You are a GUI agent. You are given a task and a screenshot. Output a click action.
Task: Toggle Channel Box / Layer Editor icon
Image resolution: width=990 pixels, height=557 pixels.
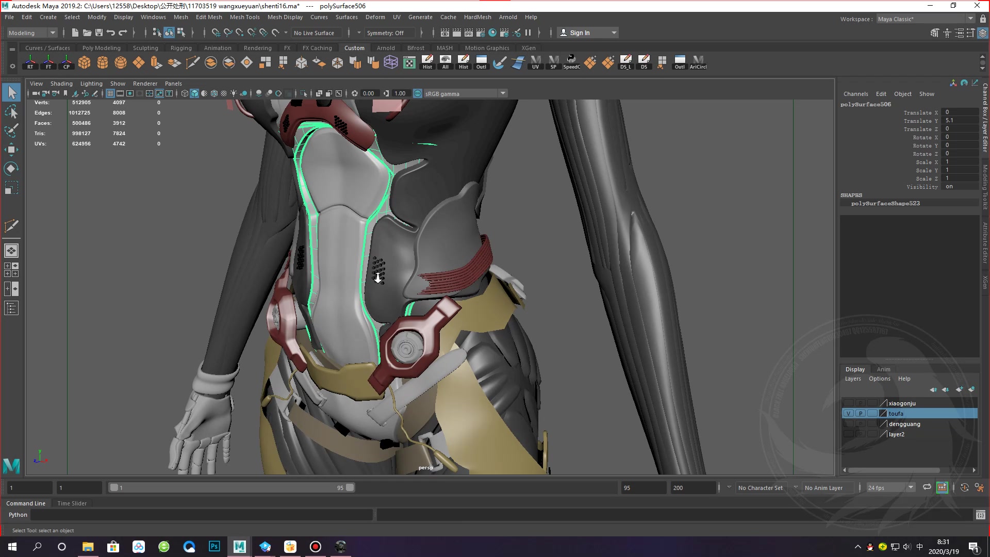pyautogui.click(x=983, y=32)
